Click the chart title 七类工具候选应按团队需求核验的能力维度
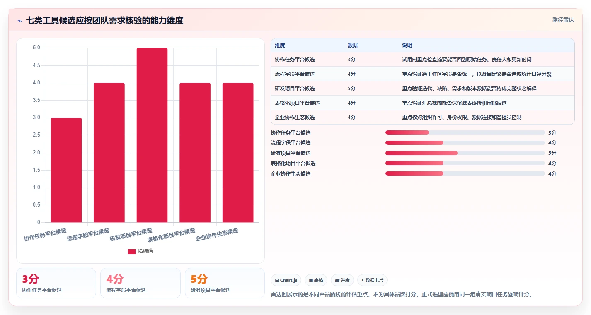This screenshot has width=591, height=315. tap(104, 20)
